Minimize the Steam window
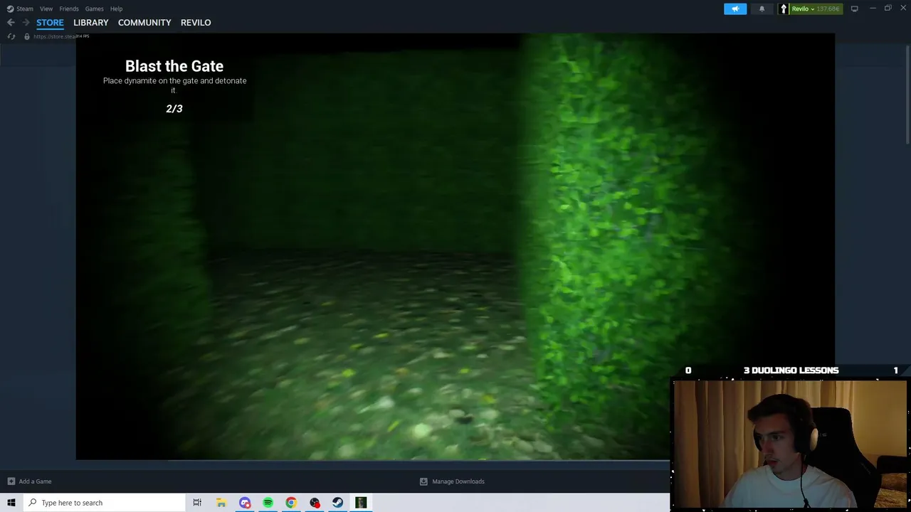 pos(873,9)
